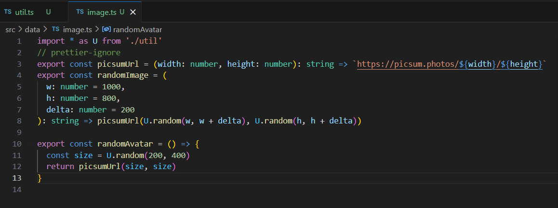The width and height of the screenshot is (558, 208).
Task: Open the src breadcrumb folder
Action: [10, 30]
